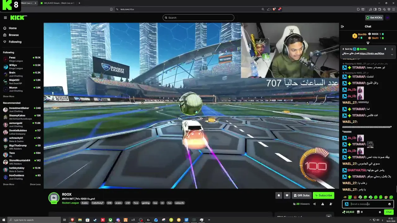Open W1llyv followed channel
Image resolution: width=397 pixels, height=223 pixels.
point(22,67)
